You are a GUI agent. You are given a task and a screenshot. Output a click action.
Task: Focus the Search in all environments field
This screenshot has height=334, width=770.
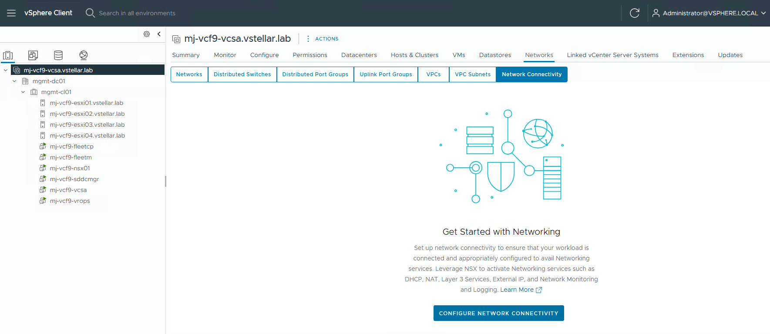tap(137, 13)
